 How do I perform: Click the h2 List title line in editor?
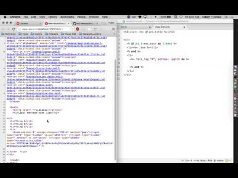pyautogui.click(x=149, y=32)
